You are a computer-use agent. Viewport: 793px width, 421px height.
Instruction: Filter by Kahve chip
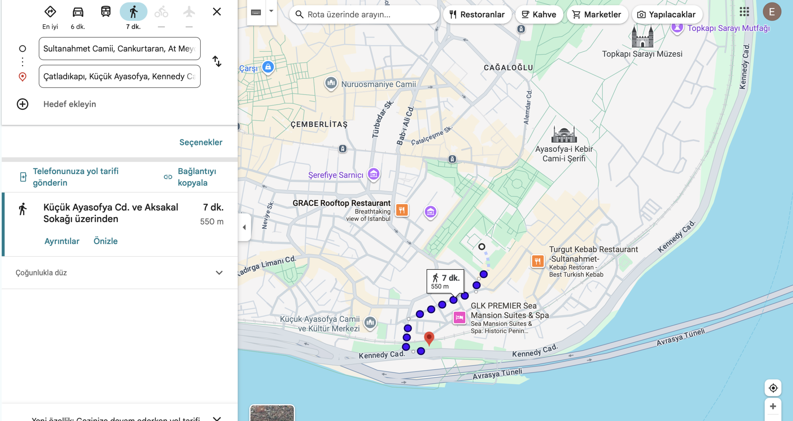click(539, 15)
